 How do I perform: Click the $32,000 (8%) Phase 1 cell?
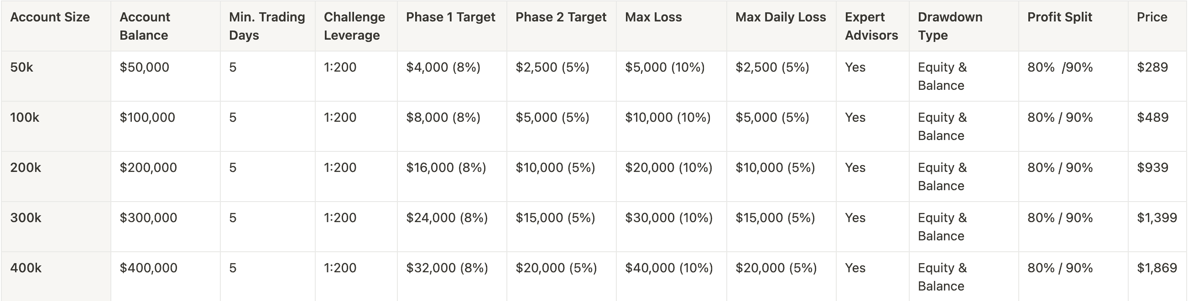pos(447,268)
